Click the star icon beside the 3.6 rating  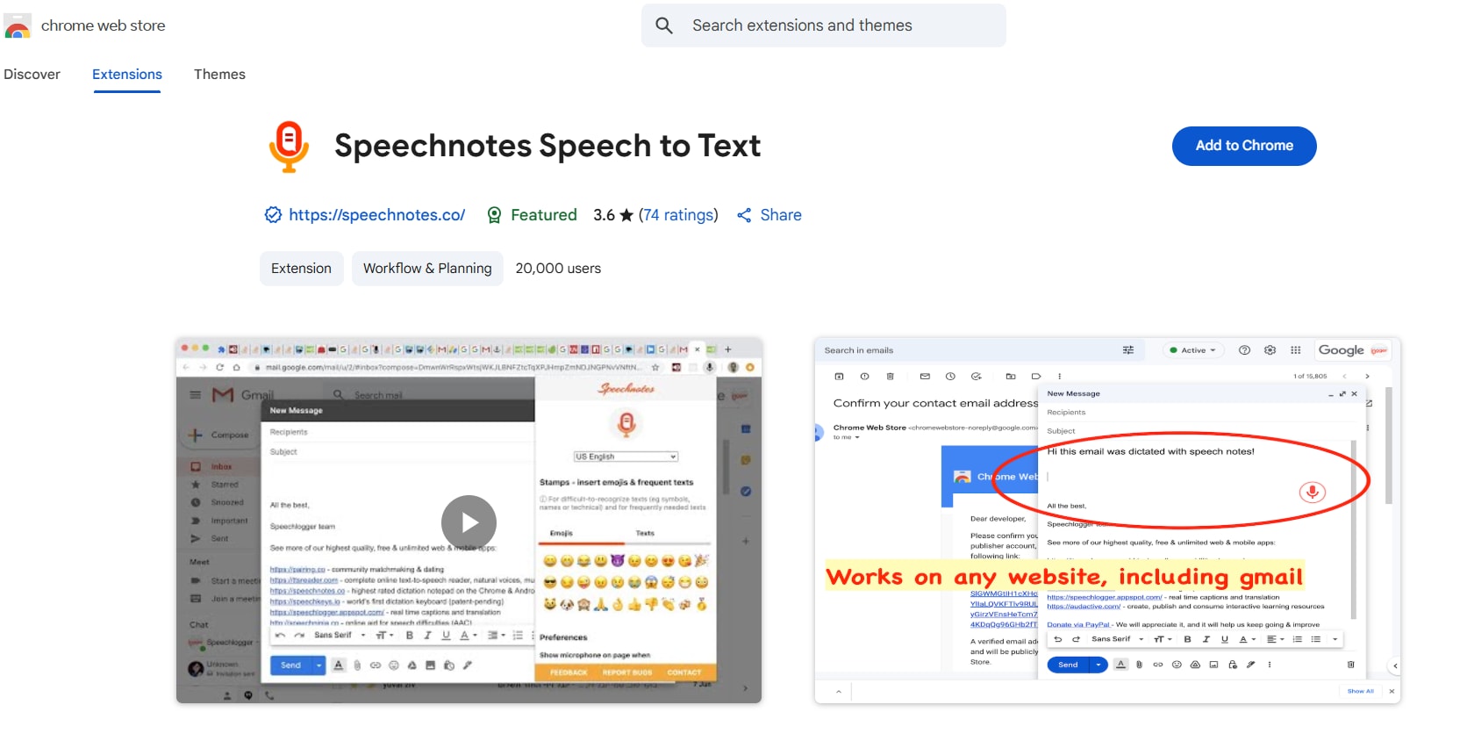[x=626, y=215]
